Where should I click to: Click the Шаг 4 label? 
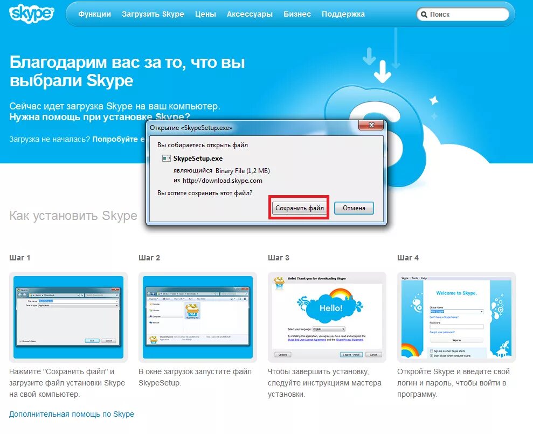pyautogui.click(x=408, y=258)
